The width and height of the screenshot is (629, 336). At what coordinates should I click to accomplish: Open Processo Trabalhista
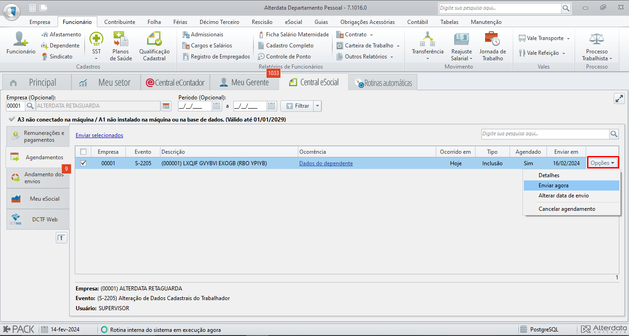(597, 46)
